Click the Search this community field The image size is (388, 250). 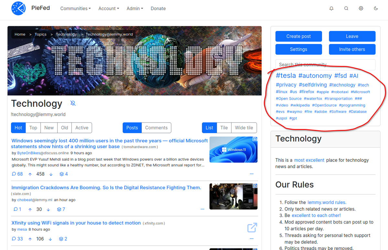[325, 64]
